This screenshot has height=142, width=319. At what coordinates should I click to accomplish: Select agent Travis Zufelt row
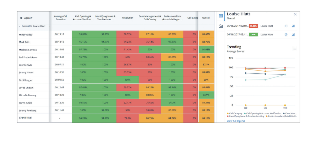coord(25,103)
